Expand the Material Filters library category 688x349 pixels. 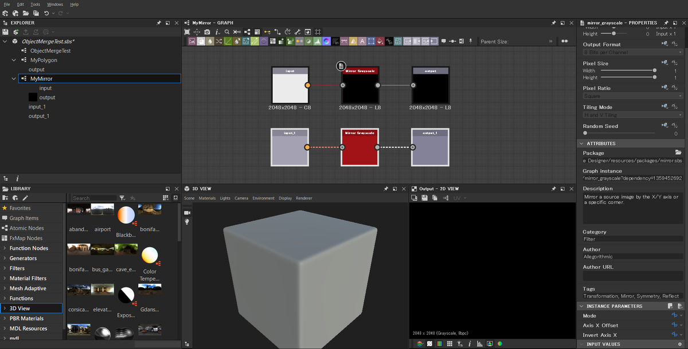point(5,279)
